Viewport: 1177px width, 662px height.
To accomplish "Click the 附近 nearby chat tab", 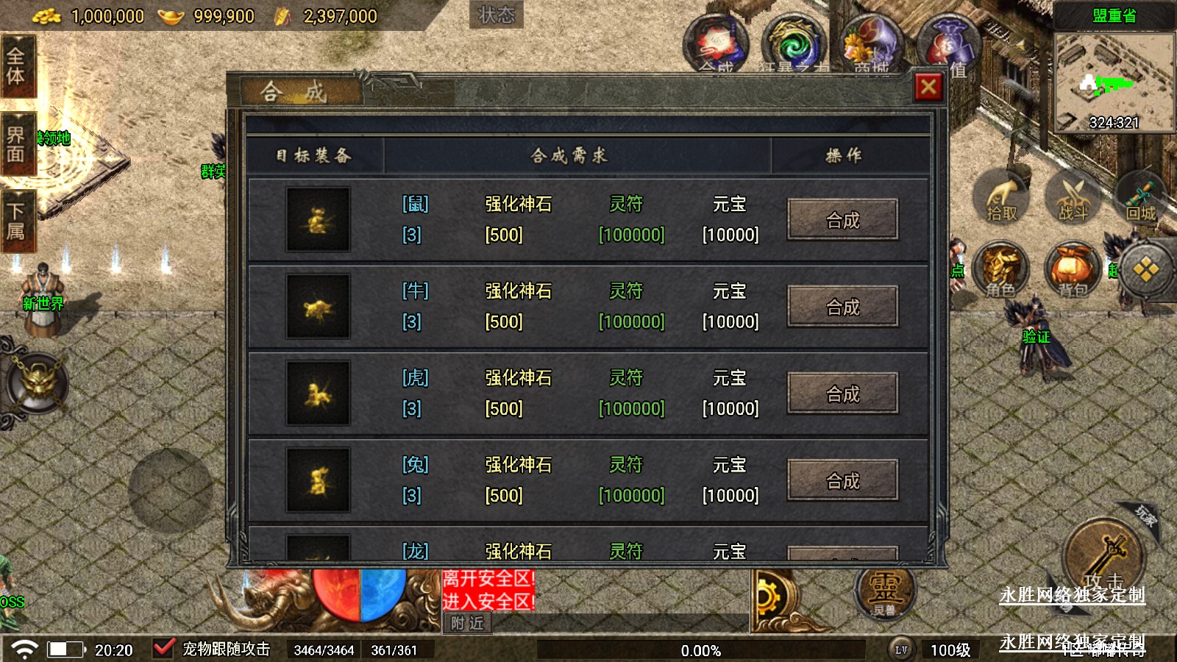I will click(x=468, y=624).
